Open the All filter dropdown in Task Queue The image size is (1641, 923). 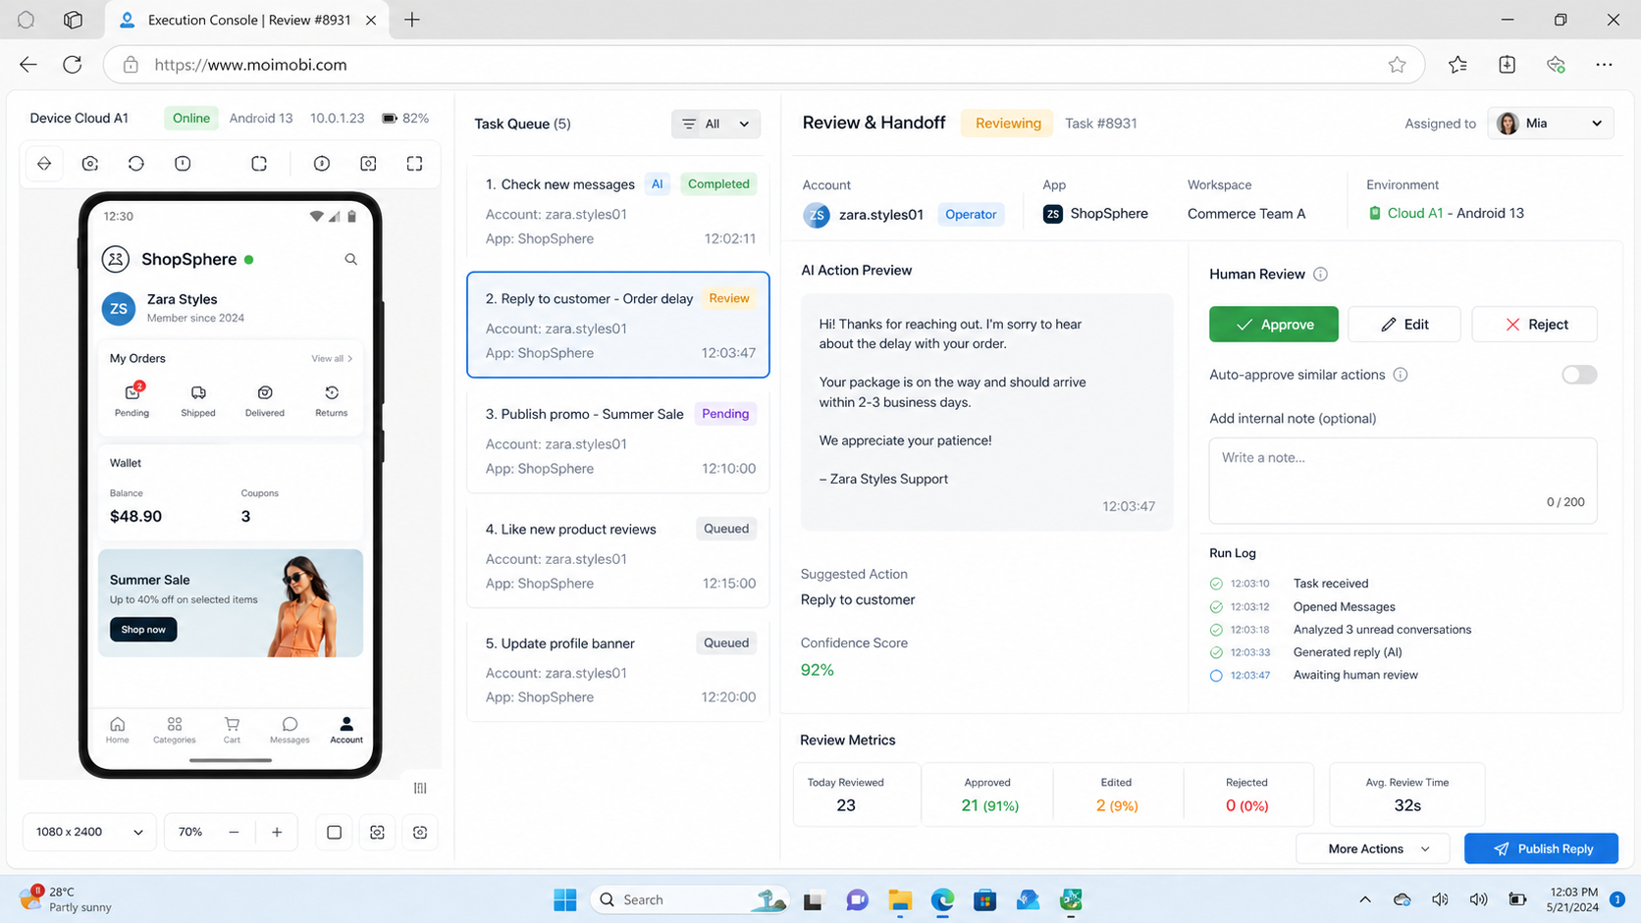pos(715,124)
